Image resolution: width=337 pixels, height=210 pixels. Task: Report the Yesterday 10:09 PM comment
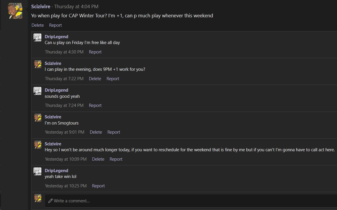pyautogui.click(x=116, y=159)
